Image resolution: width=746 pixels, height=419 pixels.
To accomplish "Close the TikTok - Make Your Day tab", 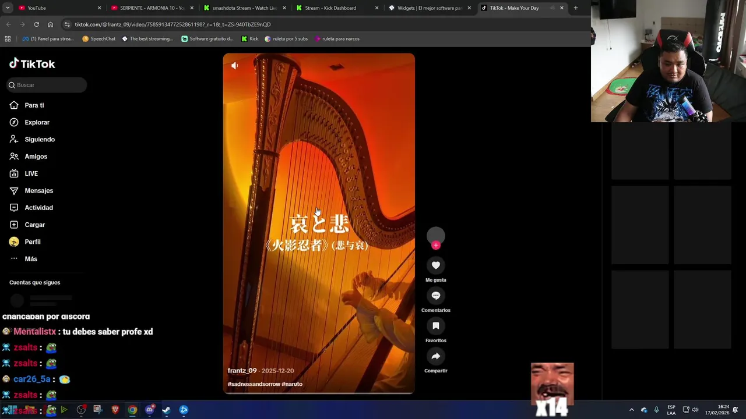I will pyautogui.click(x=562, y=8).
